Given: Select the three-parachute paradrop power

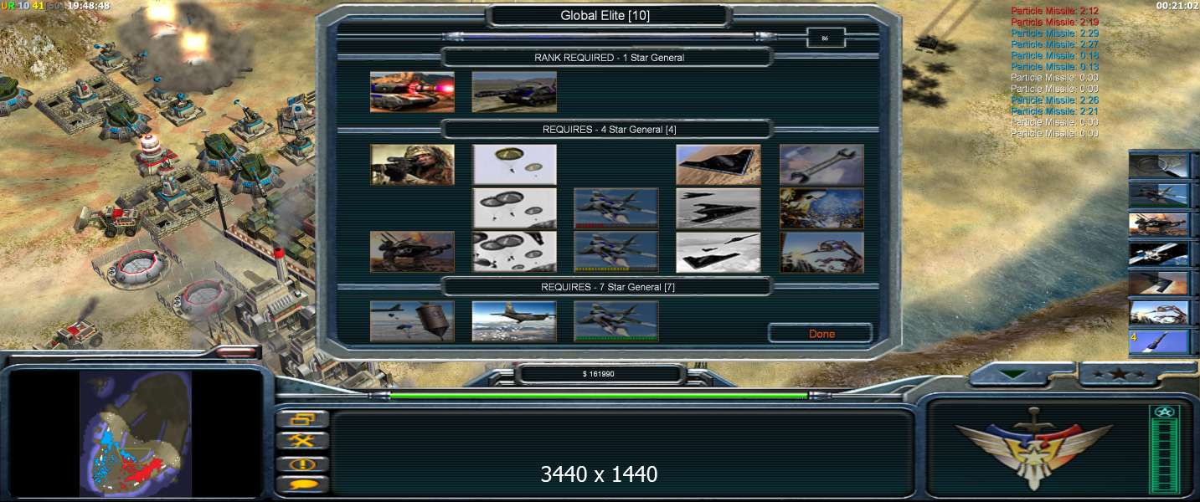Looking at the screenshot, I should click(514, 208).
